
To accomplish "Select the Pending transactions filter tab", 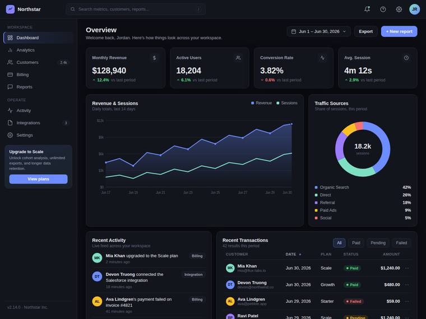I will pyautogui.click(x=378, y=243).
